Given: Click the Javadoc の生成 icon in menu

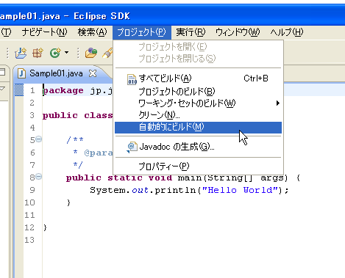Looking at the screenshot, I should pos(132,147).
